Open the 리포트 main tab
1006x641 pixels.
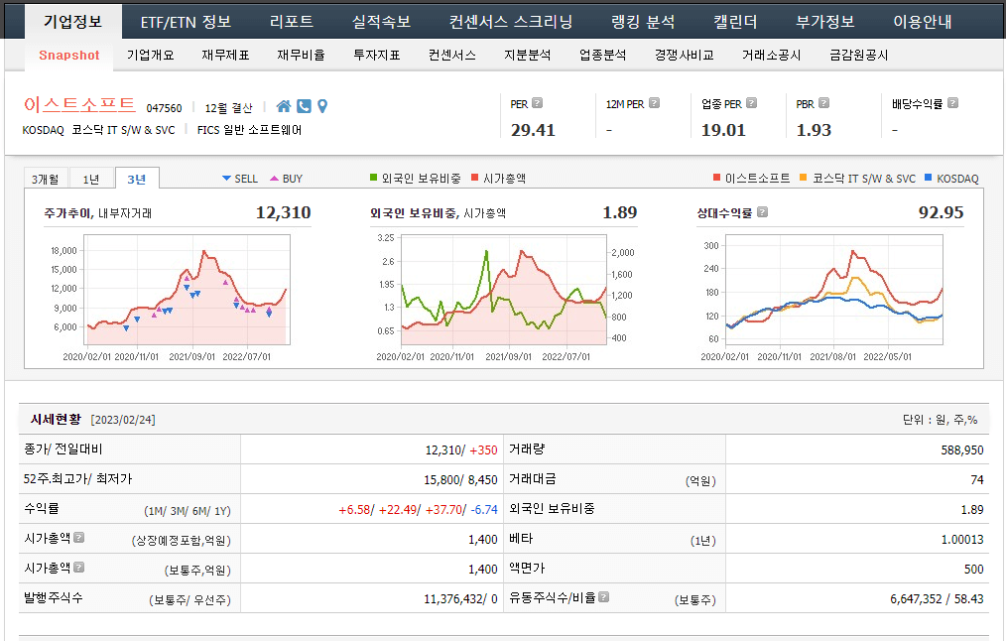292,22
